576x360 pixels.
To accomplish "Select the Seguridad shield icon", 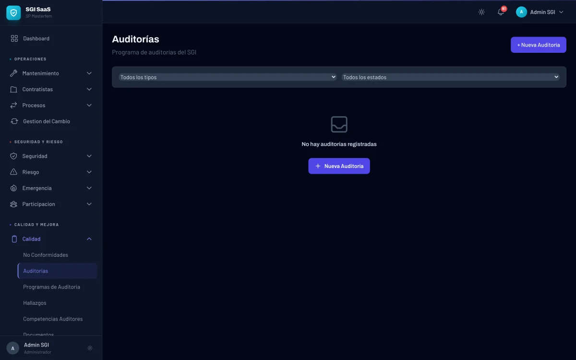I will point(13,156).
